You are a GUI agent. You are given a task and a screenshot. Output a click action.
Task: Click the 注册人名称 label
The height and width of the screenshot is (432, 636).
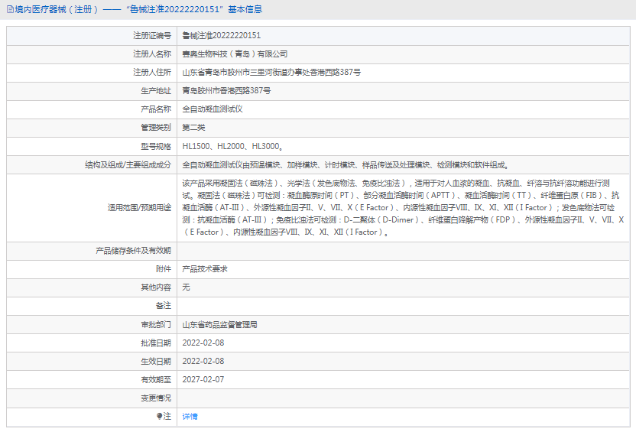pos(152,54)
